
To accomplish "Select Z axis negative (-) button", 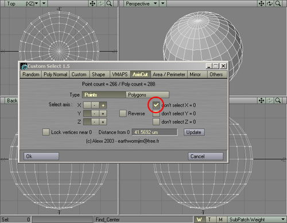I will coord(95,122).
